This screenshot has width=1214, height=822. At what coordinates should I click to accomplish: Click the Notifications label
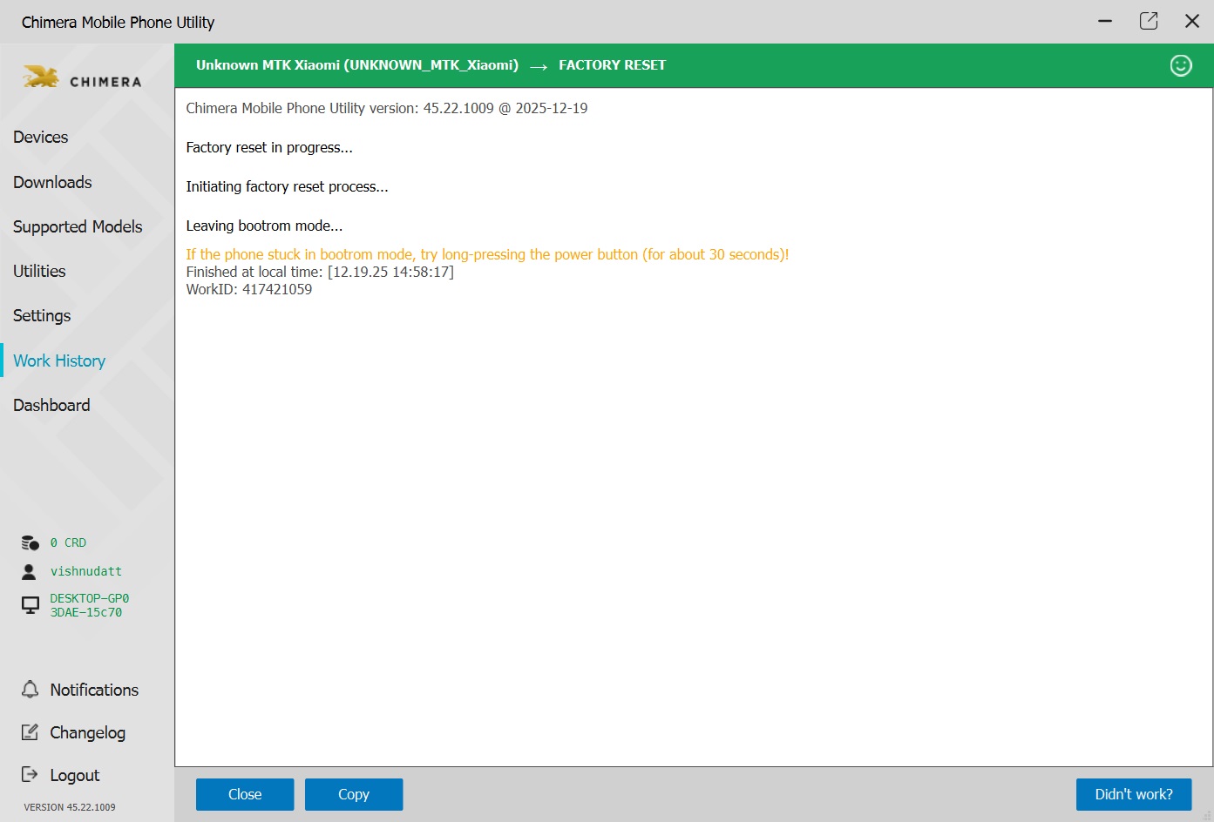coord(94,690)
